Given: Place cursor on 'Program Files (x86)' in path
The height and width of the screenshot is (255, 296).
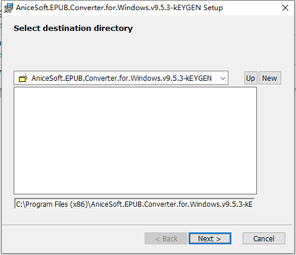Looking at the screenshot, I should click(x=56, y=204).
